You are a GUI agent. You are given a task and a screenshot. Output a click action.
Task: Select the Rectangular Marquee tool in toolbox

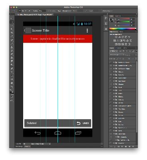coord(12,22)
